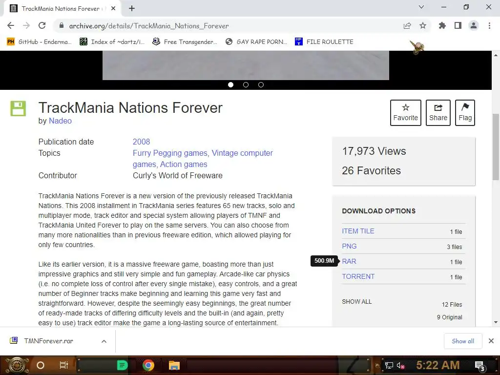Open Index of ~dartz bookmark
This screenshot has width=500, height=375.
coord(112,42)
